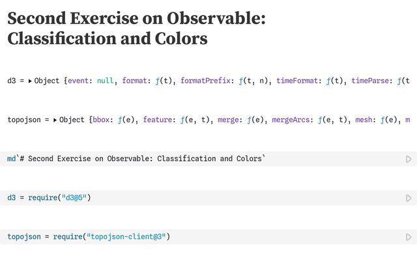Run the markdown title code cell
The image size is (417, 260).
click(409, 159)
